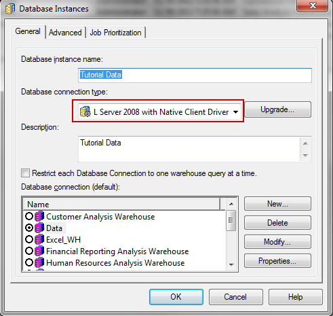The width and height of the screenshot is (333, 316).
Task: Click the SQL Server driver icon in combo
Action: 85,111
